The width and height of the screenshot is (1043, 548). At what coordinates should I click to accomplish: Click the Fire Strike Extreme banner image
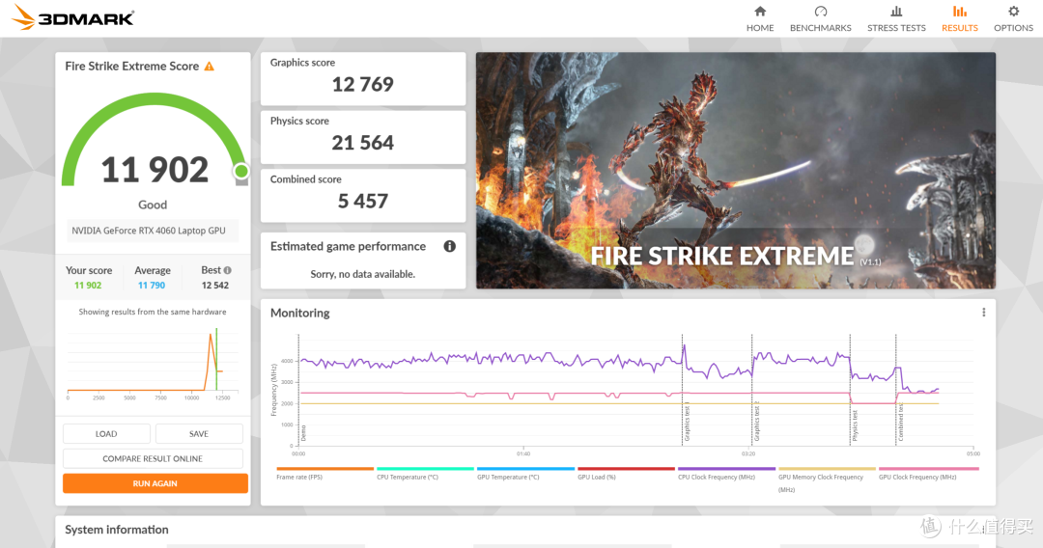pos(736,170)
